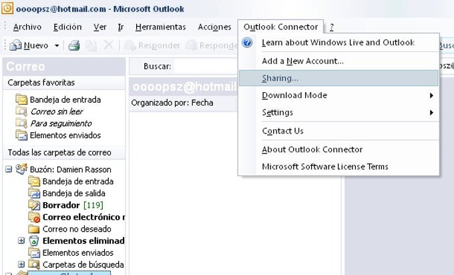Open the Herramientas menu
The height and width of the screenshot is (275, 454).
pyautogui.click(x=160, y=27)
